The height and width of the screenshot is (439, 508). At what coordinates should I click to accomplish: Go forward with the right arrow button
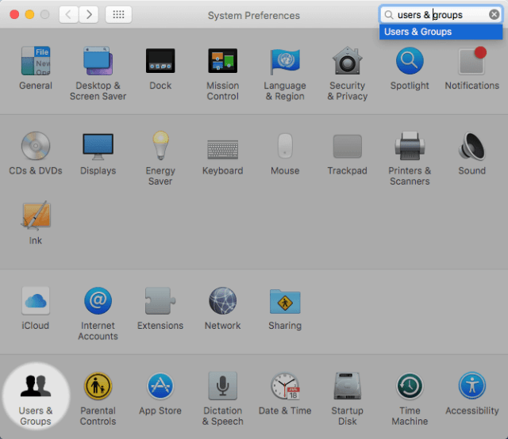click(89, 14)
